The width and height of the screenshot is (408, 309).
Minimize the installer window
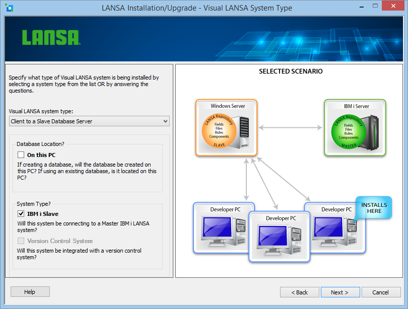click(362, 6)
